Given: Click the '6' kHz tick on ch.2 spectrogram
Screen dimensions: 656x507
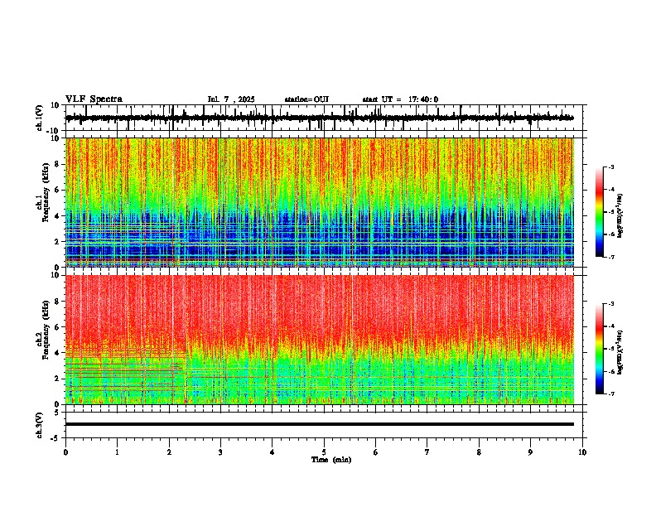Looking at the screenshot, I should (58, 327).
